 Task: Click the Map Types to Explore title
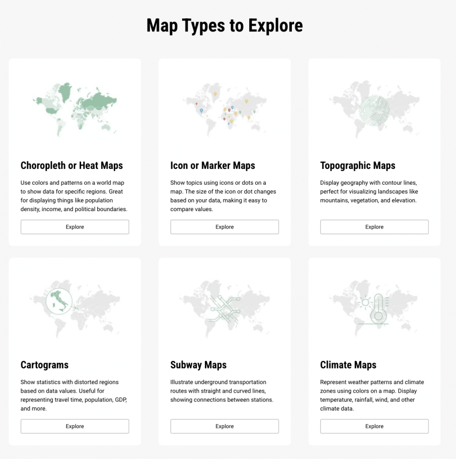225,26
